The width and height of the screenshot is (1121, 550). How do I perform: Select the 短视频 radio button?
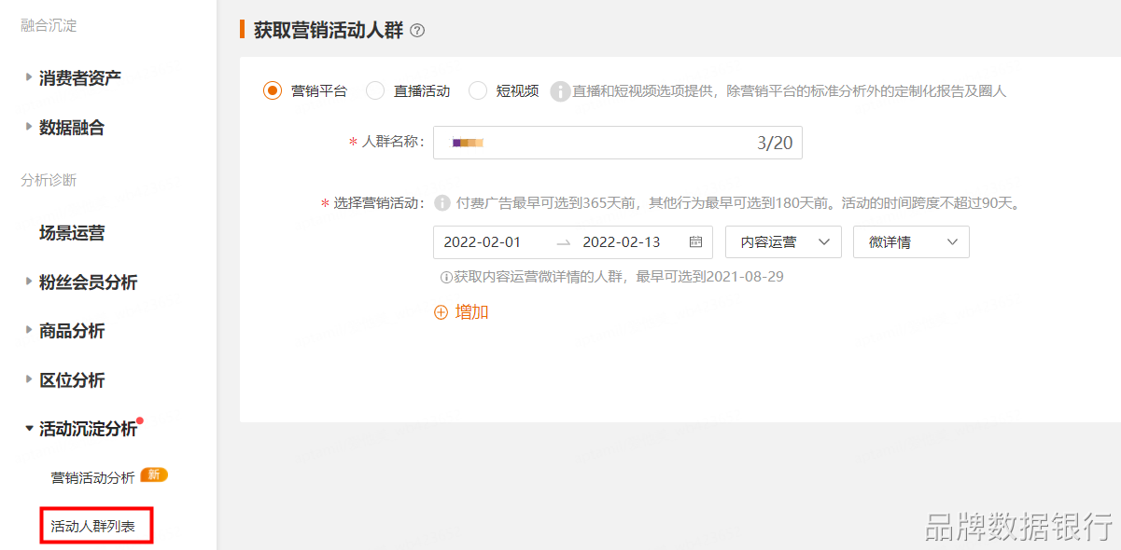[478, 90]
